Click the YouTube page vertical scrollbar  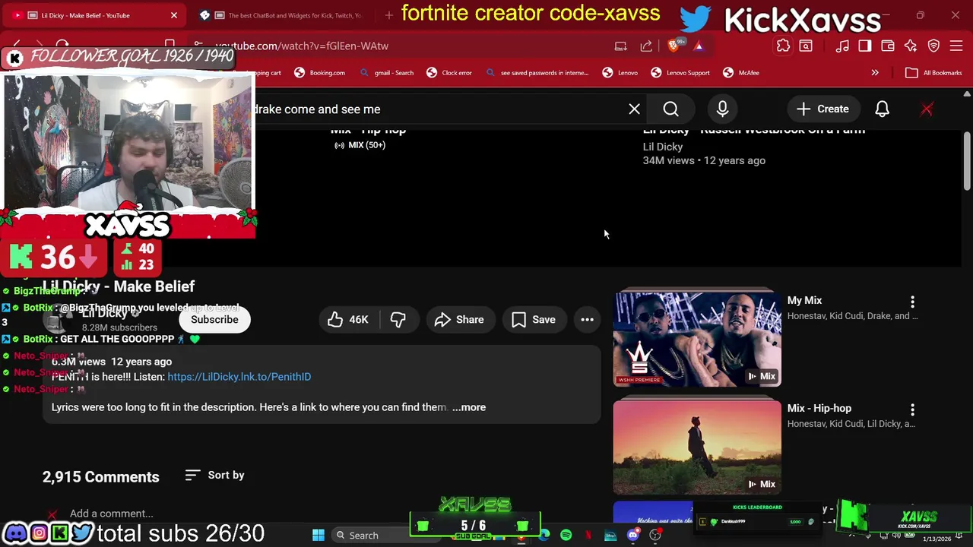pyautogui.click(x=967, y=163)
